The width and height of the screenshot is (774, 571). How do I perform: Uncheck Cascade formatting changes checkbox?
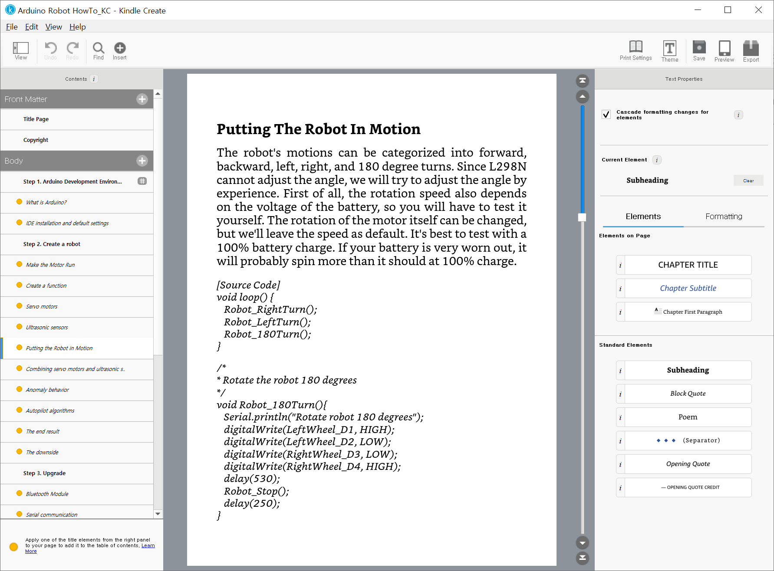[606, 115]
